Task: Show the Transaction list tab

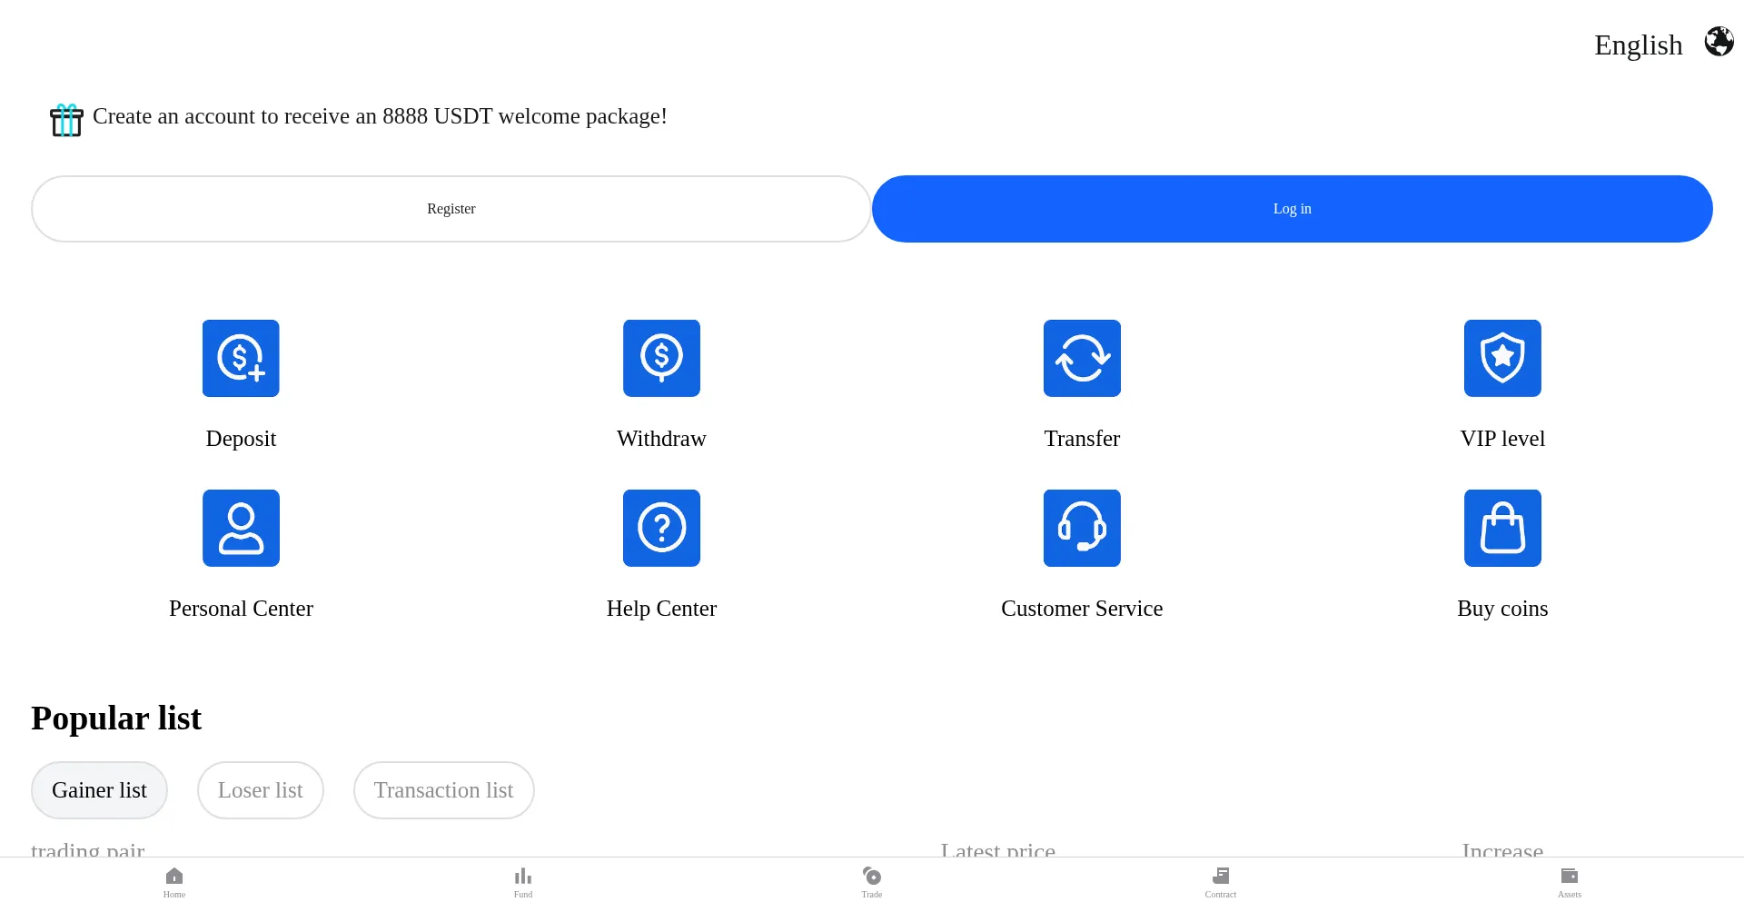Action: [443, 790]
